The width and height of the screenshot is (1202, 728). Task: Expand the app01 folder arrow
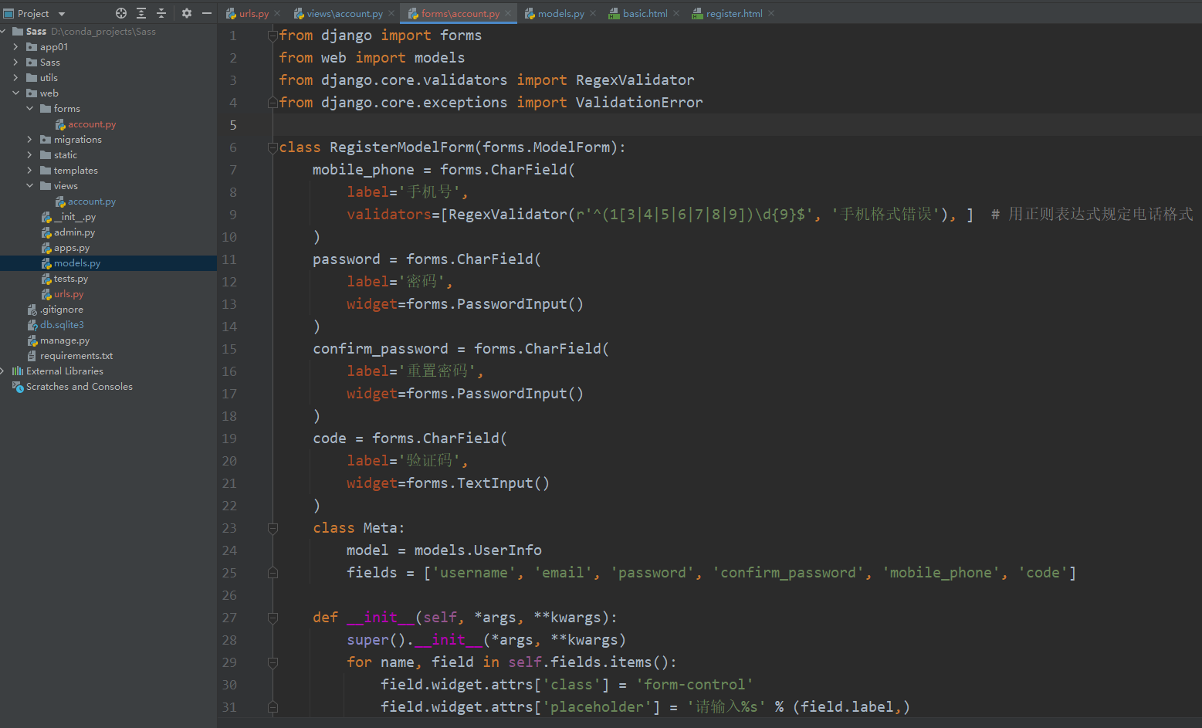pos(15,47)
